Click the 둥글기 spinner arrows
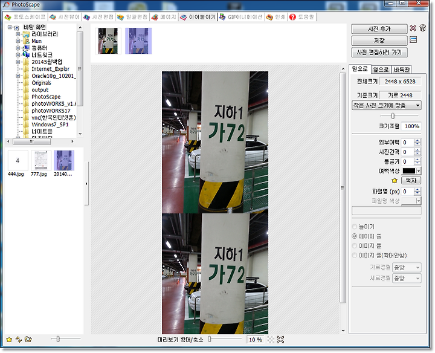435x353 pixels. pos(417,161)
